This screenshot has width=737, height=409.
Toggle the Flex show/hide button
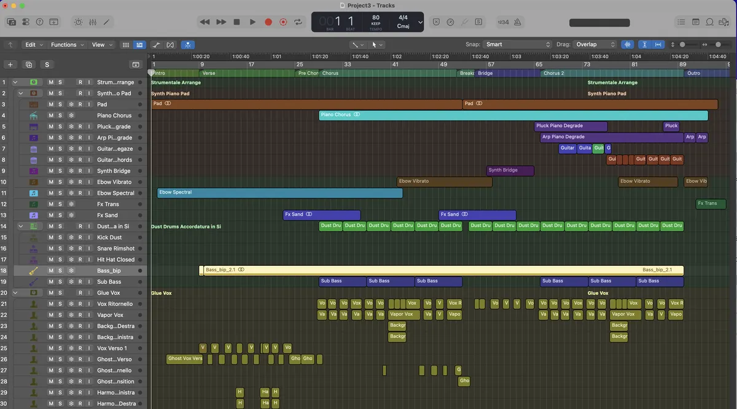point(170,45)
